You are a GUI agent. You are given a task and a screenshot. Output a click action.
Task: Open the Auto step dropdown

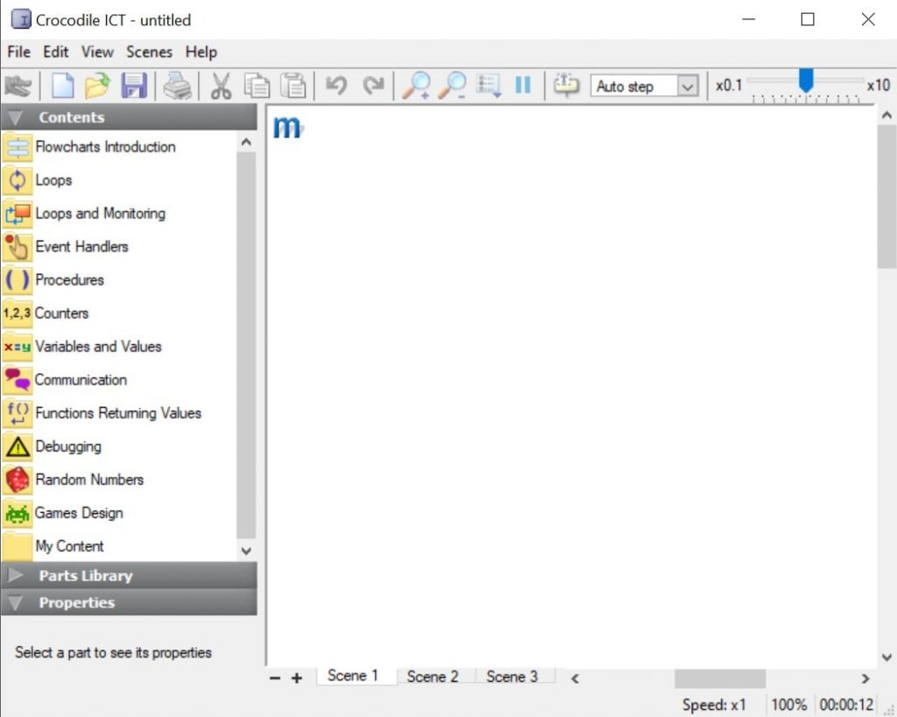(688, 86)
